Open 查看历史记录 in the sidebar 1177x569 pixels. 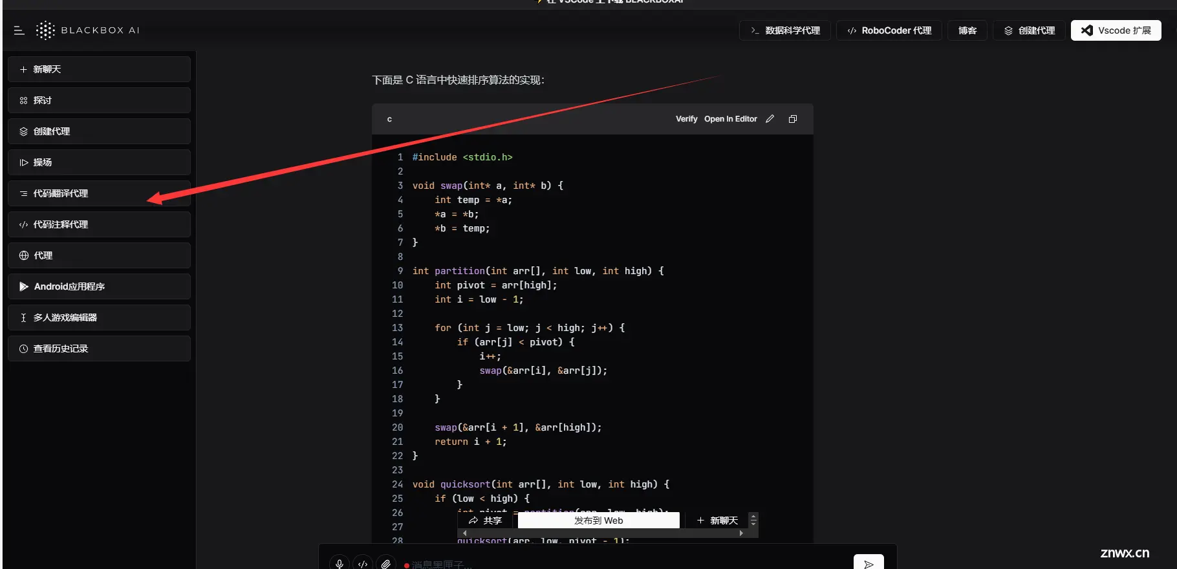click(x=99, y=349)
